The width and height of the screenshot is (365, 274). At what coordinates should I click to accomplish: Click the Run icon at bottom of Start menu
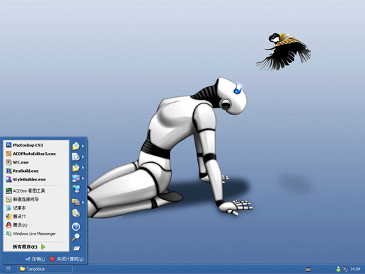click(x=76, y=248)
